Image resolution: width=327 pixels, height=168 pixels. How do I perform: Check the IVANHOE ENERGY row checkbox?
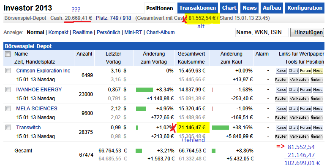[8, 90]
